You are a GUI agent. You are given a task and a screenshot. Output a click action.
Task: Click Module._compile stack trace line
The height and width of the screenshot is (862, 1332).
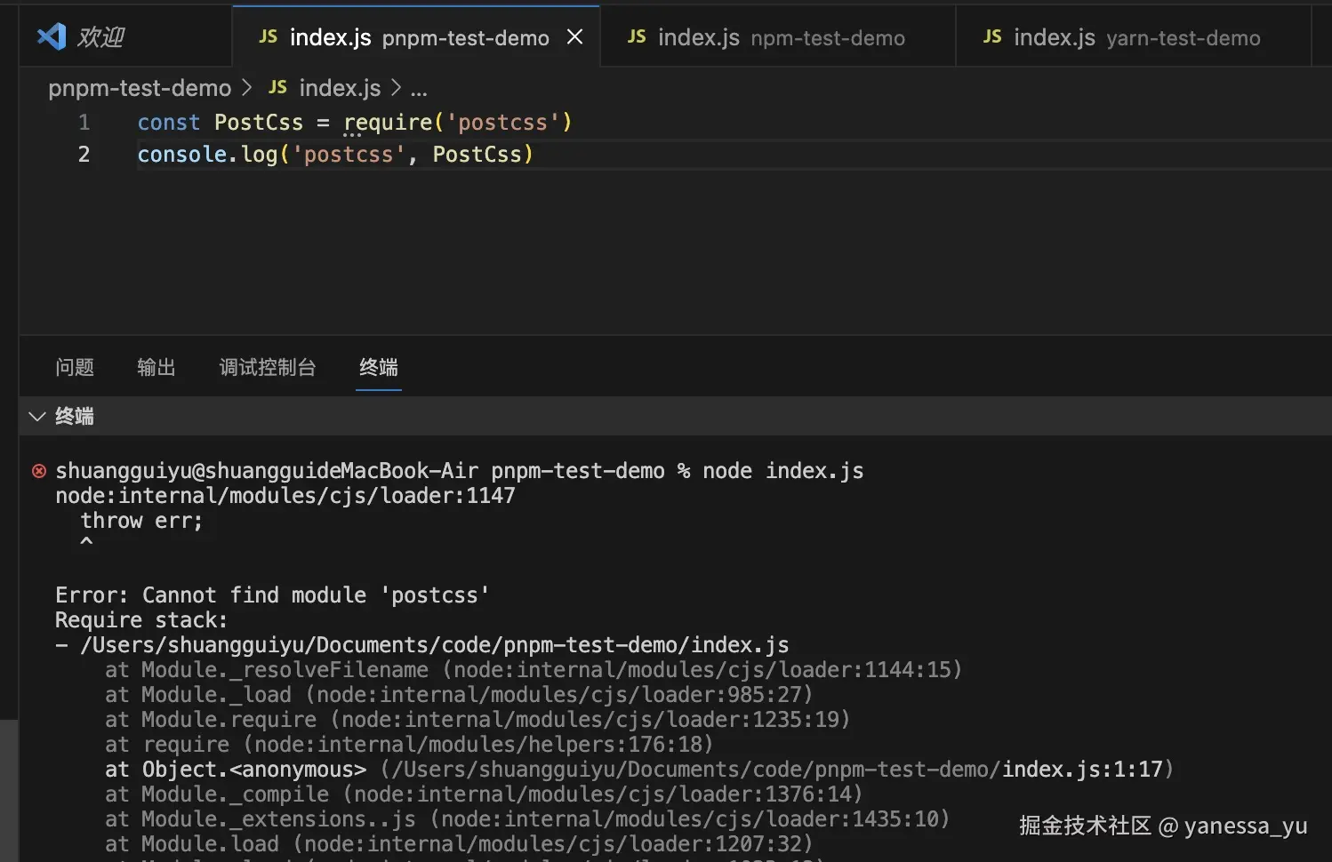point(484,794)
